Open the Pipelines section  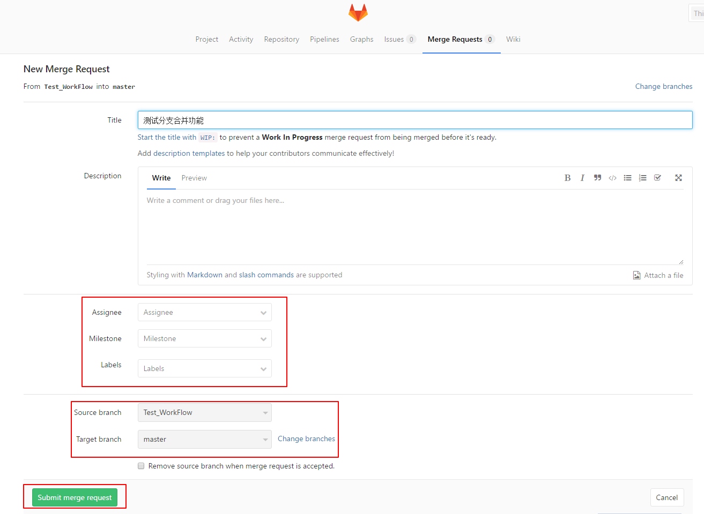point(324,39)
